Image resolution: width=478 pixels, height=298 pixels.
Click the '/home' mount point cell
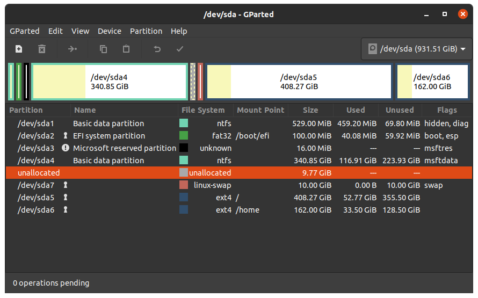[247, 210]
